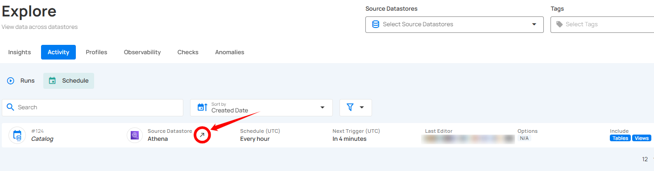Select the Schedule view button
Viewport: 654px width, 171px height.
pyautogui.click(x=69, y=81)
